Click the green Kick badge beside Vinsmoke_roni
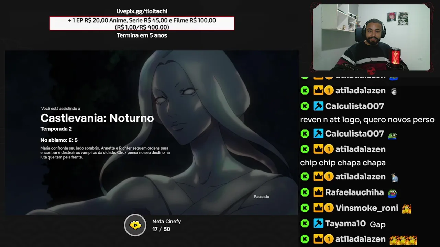Image resolution: width=440 pixels, height=247 pixels. point(305,208)
